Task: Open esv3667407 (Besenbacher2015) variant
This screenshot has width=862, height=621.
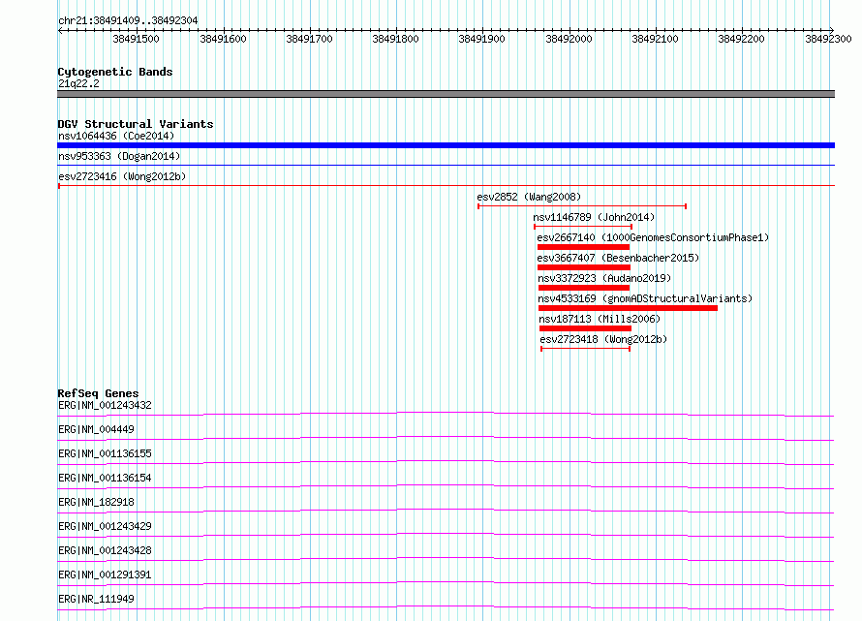Action: [x=618, y=258]
